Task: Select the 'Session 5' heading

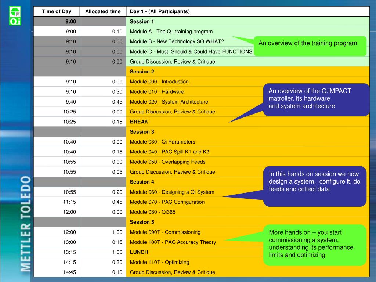Action: click(x=142, y=222)
